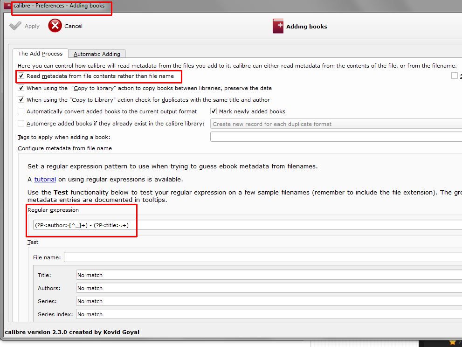This screenshot has height=347, width=462.
Task: Click the Tags to apply input field
Action: coord(336,137)
